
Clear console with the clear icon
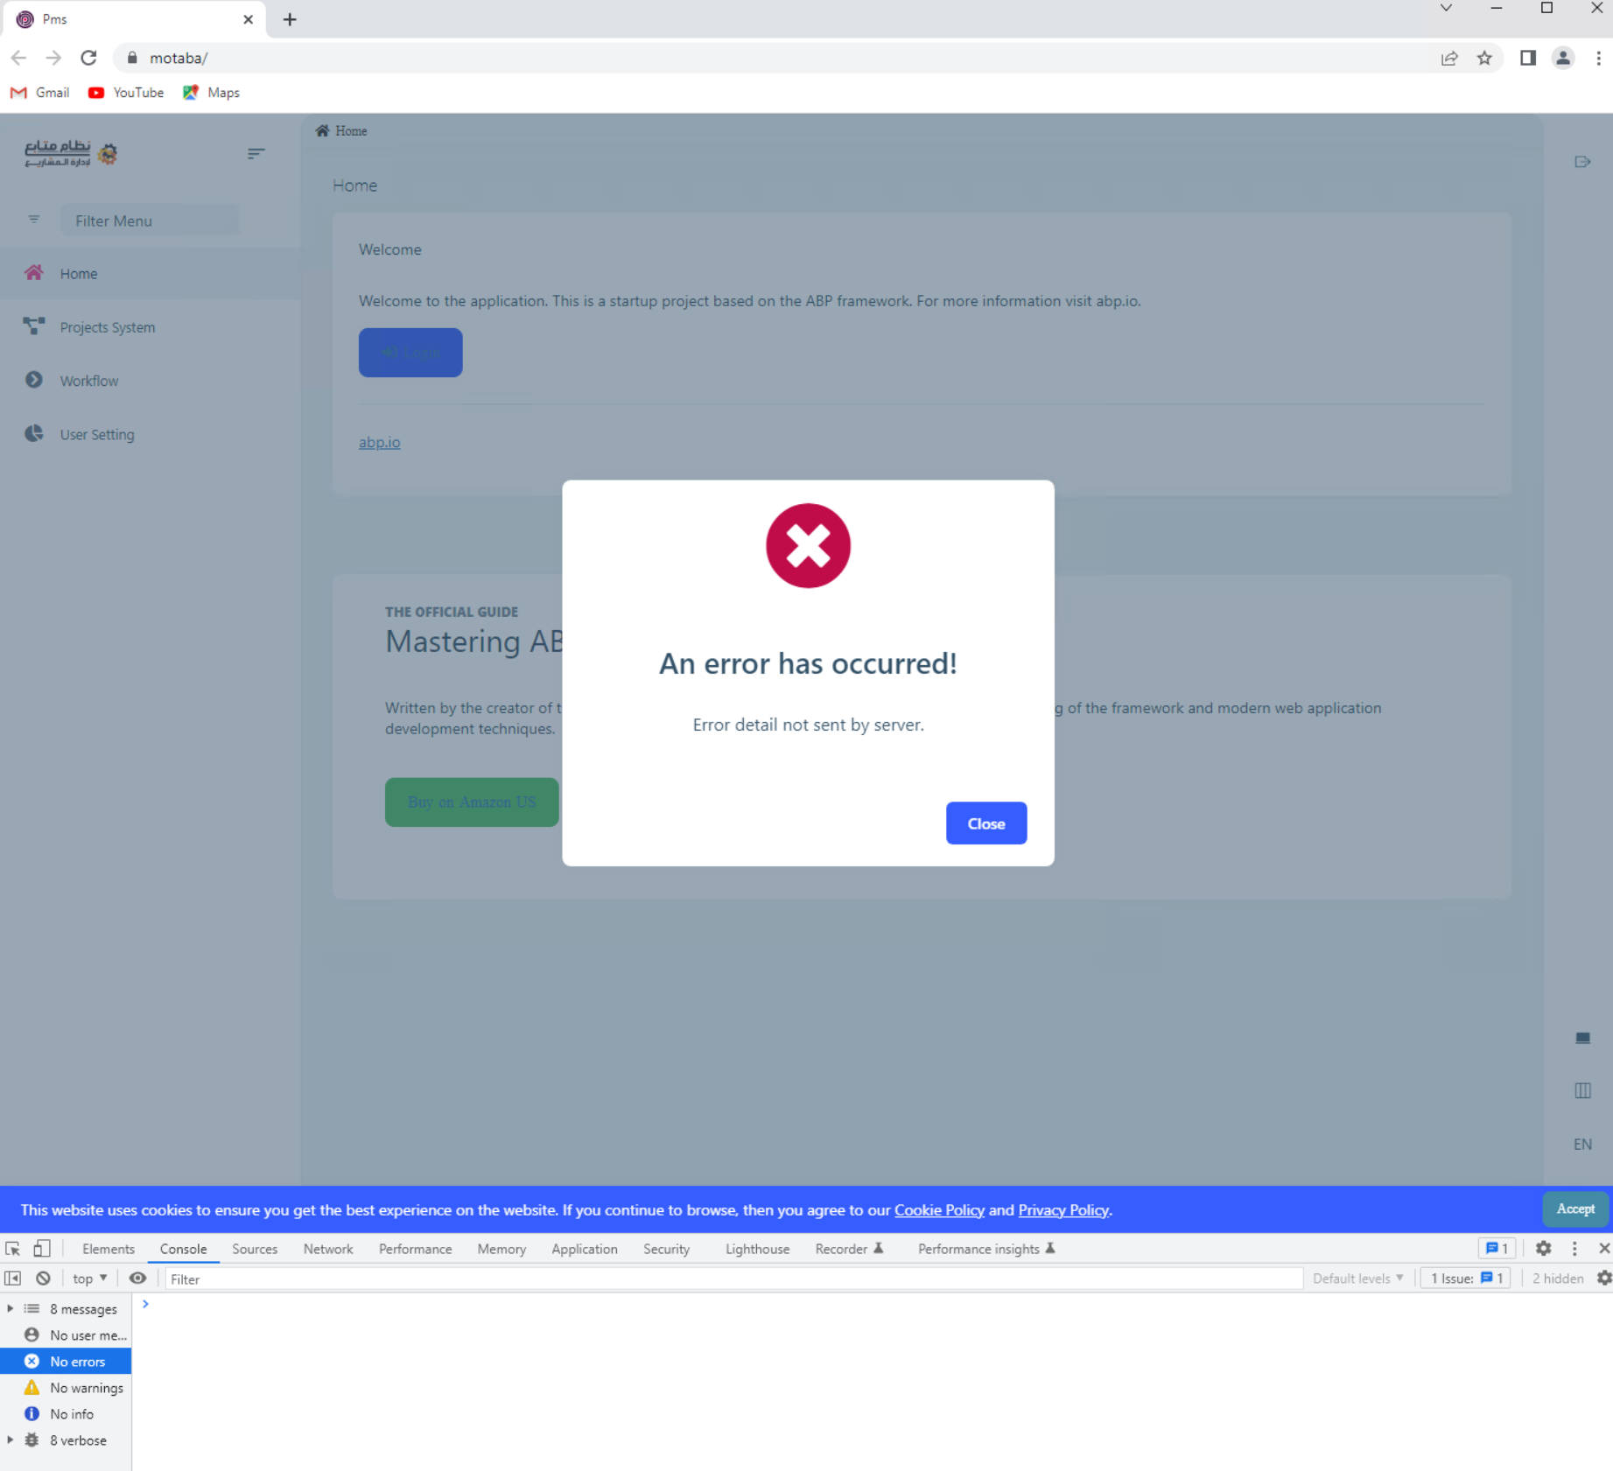click(43, 1278)
